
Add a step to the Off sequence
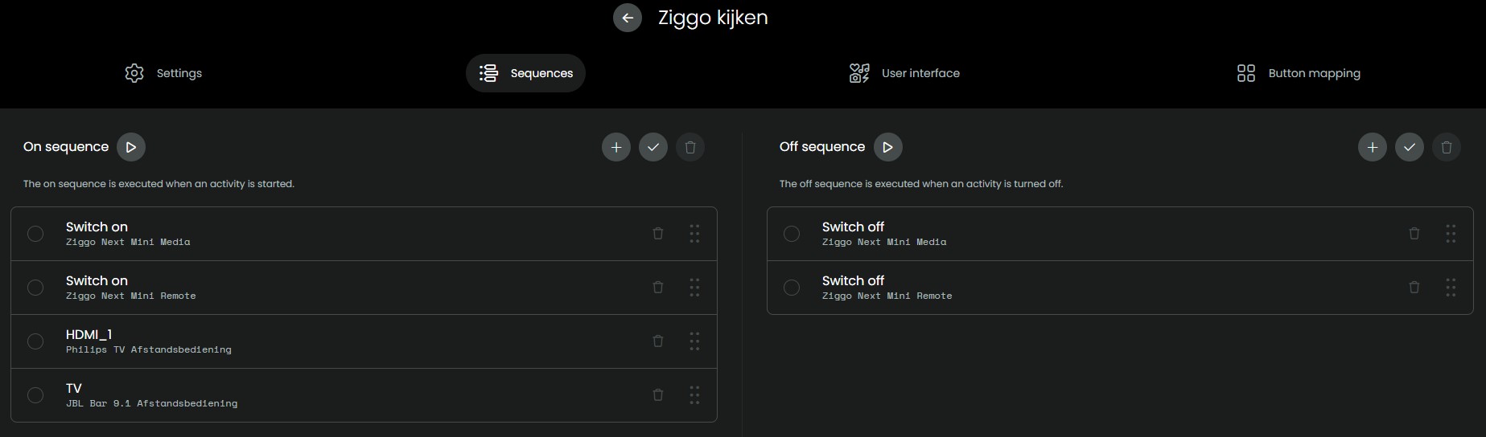pyautogui.click(x=1373, y=147)
